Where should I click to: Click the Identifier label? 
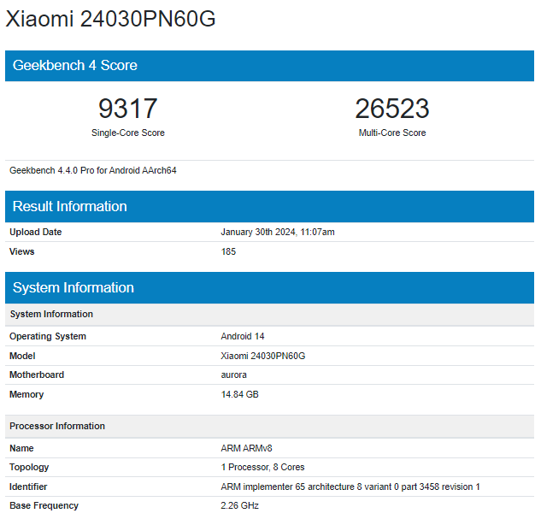click(x=28, y=487)
